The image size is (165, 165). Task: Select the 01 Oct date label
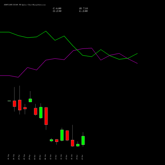coord(35,157)
